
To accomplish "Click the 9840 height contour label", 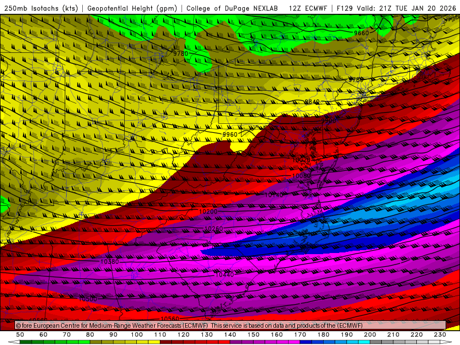I will pos(312,102).
